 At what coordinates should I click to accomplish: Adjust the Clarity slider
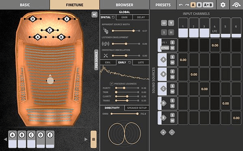(x=127, y=96)
